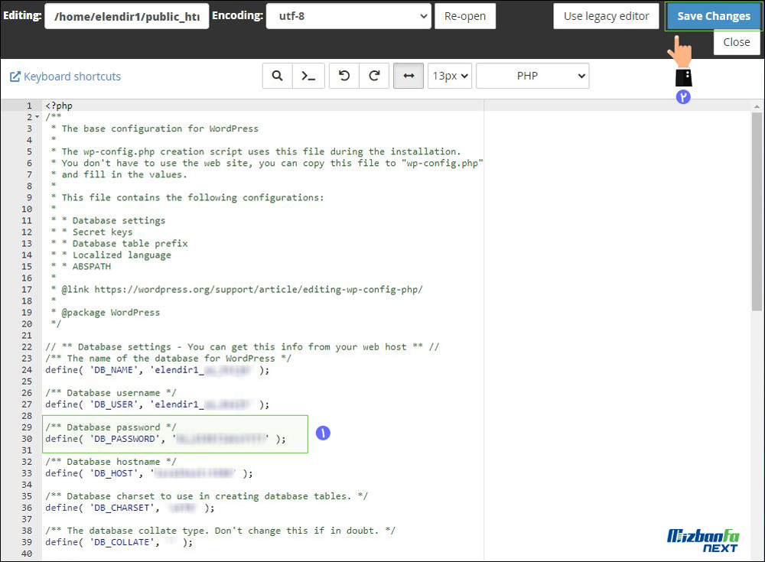Click the 'This file contains the following configurations' line
The width and height of the screenshot is (765, 562).
[187, 197]
